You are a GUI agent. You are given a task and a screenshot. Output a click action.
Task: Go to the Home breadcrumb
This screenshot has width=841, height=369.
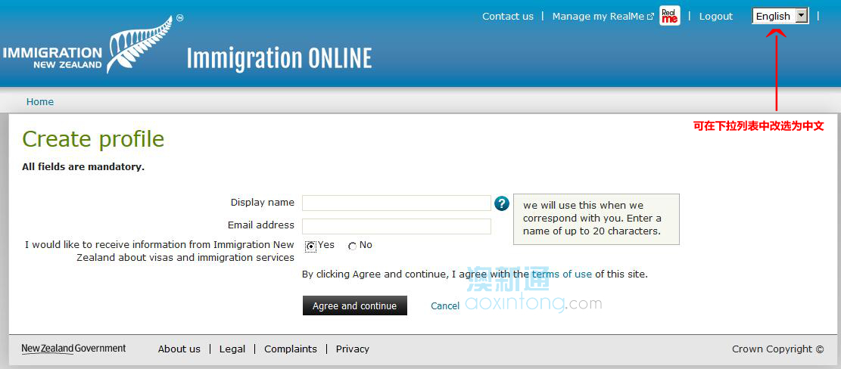point(40,102)
